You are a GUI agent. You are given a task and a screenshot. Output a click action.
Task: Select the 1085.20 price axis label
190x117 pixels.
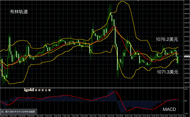click(187, 4)
